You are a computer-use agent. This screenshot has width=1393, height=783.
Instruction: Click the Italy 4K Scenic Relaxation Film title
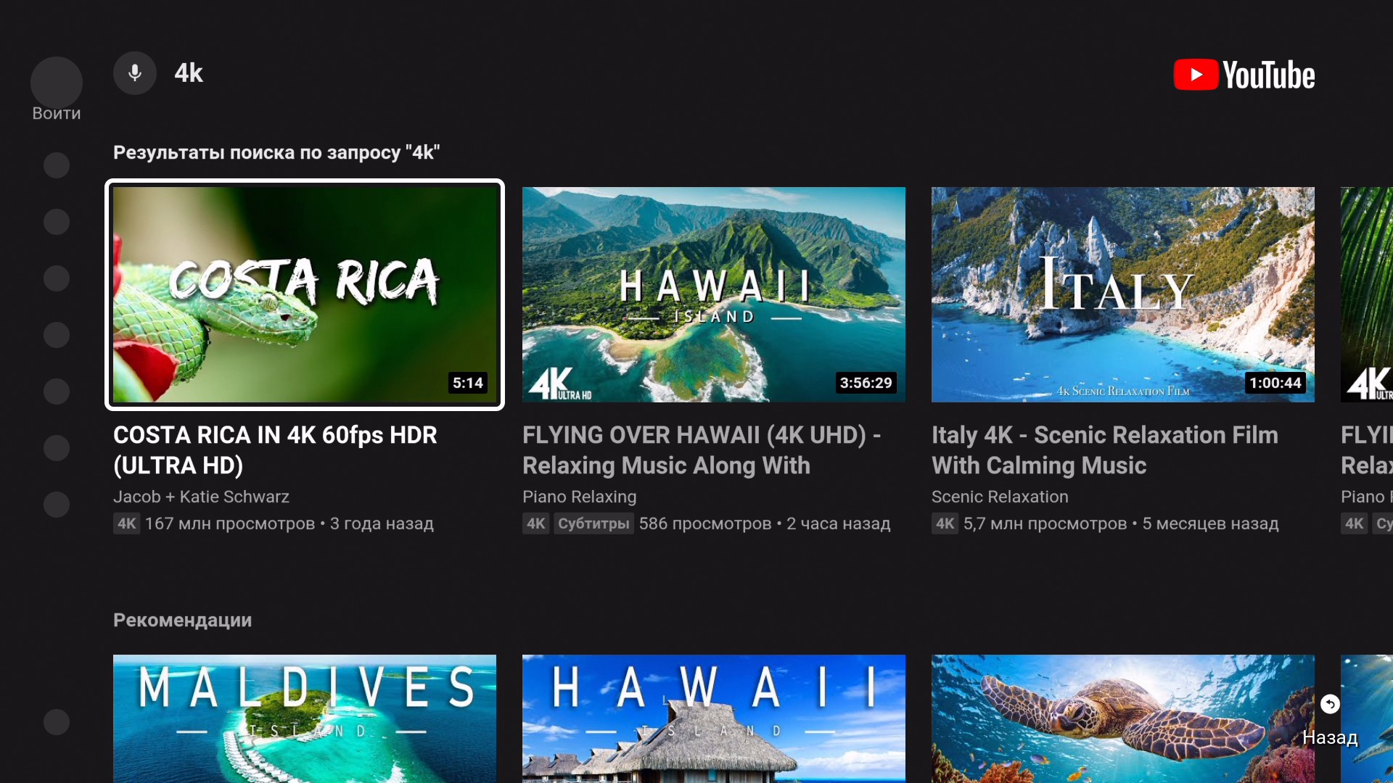click(x=1104, y=450)
